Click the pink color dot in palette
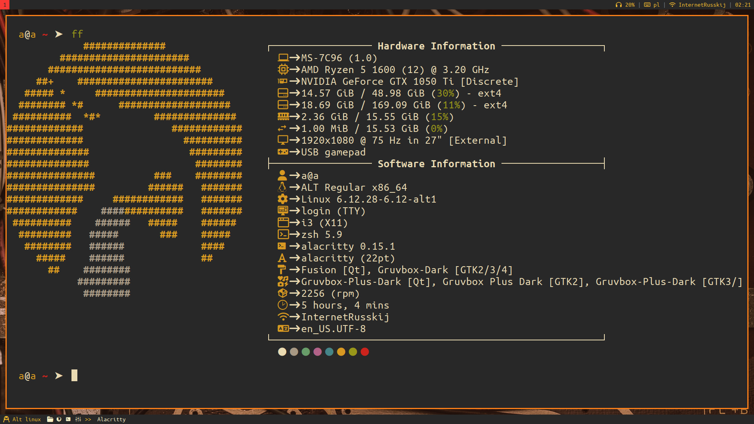This screenshot has width=754, height=424. coord(317,352)
